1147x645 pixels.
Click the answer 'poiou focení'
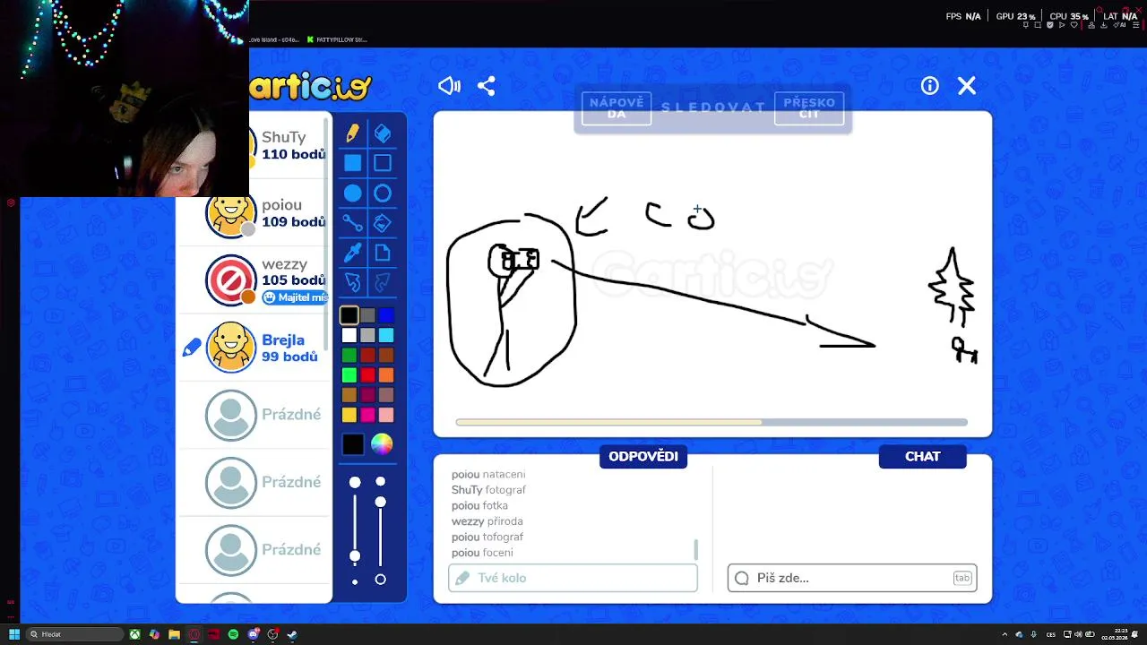click(x=482, y=553)
